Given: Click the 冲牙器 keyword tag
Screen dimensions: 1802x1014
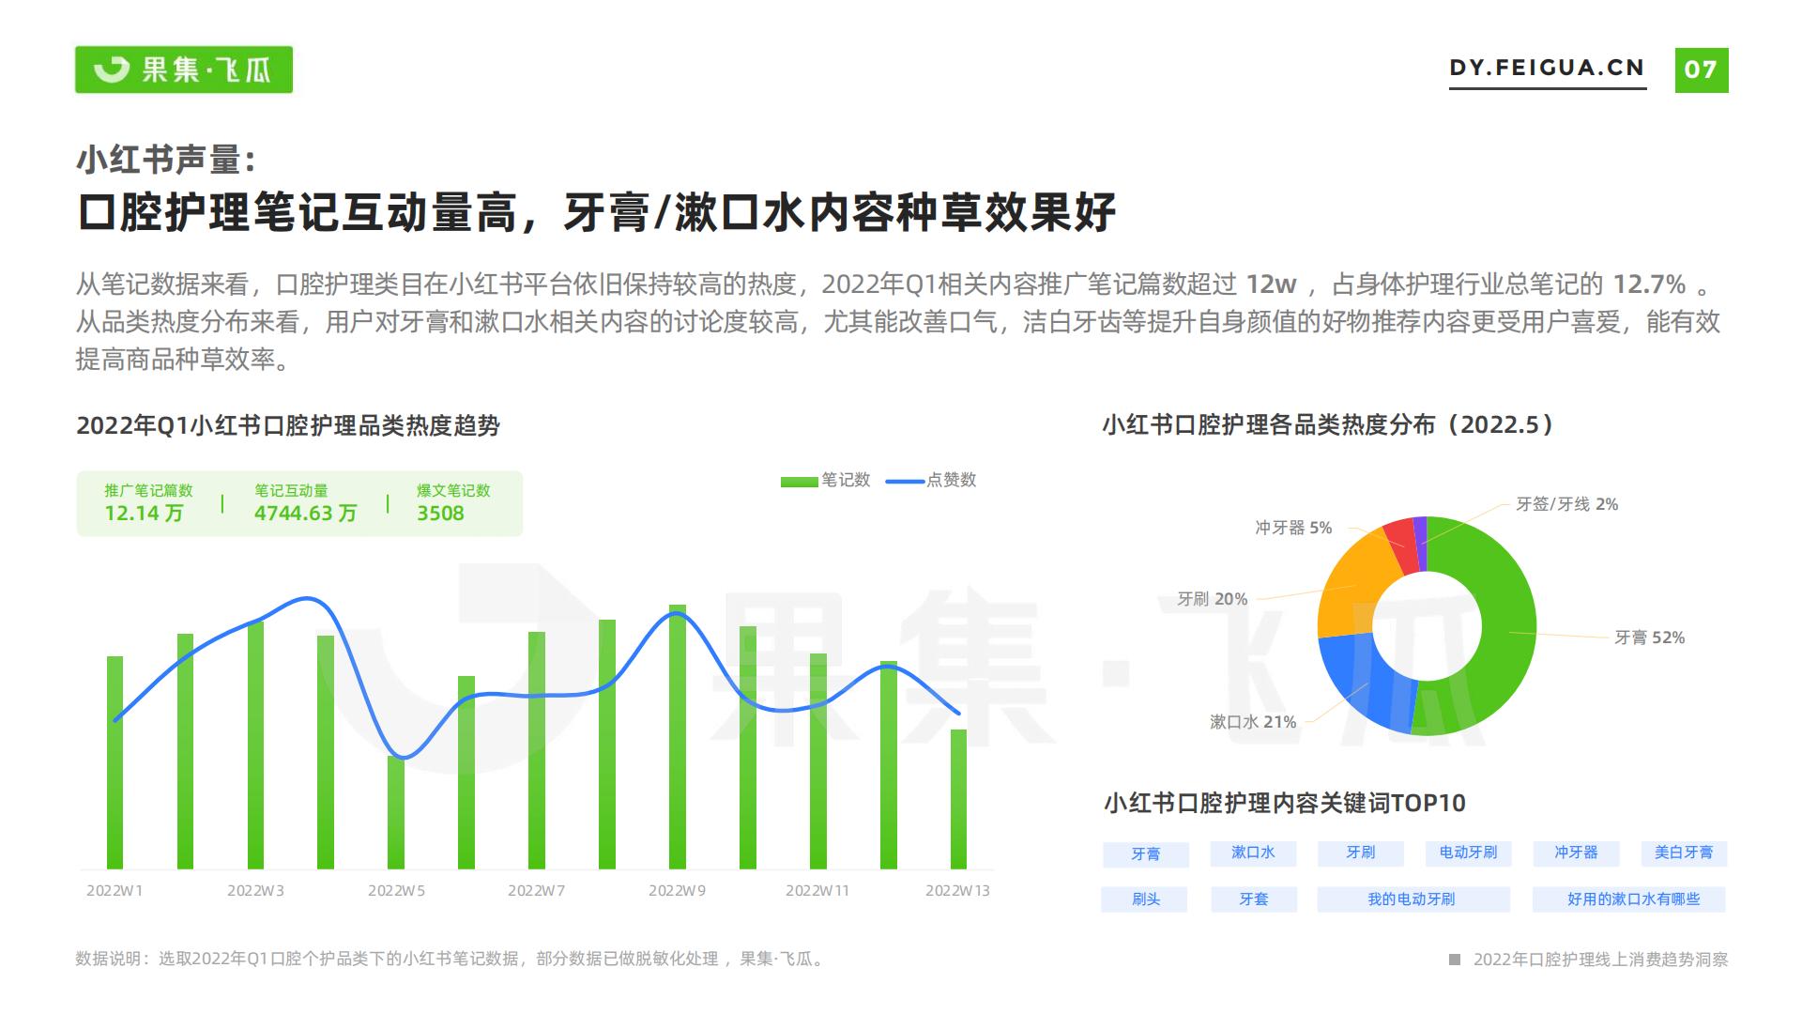Looking at the screenshot, I should (x=1576, y=853).
